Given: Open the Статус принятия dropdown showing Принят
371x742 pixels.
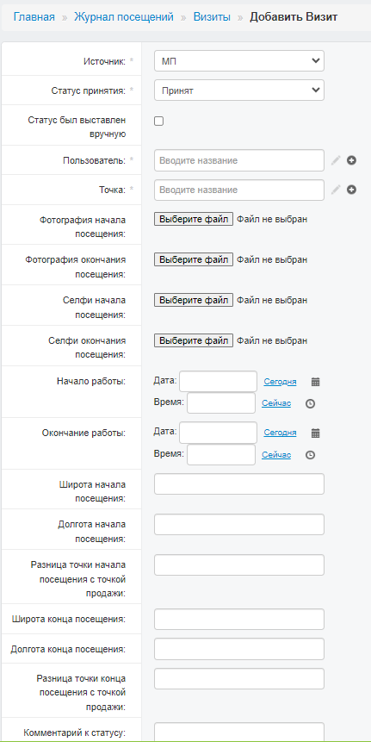Looking at the screenshot, I should (x=239, y=90).
